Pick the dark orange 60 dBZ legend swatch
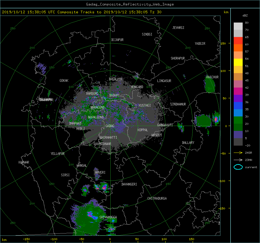This screenshot has width=260, height=243. click(x=238, y=48)
